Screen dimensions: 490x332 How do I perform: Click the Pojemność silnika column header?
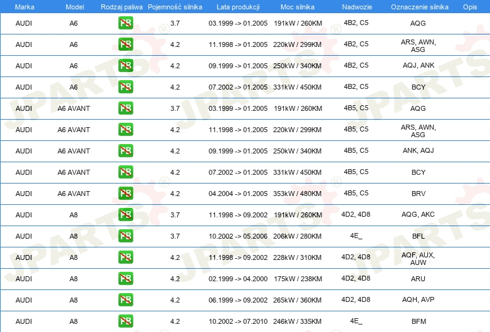point(175,7)
